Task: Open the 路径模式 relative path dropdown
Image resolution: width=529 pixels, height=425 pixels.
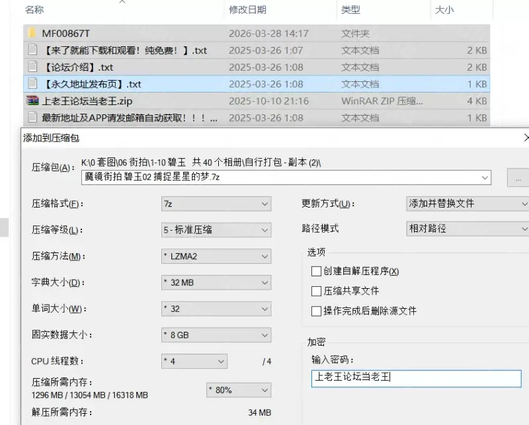Action: [x=466, y=228]
